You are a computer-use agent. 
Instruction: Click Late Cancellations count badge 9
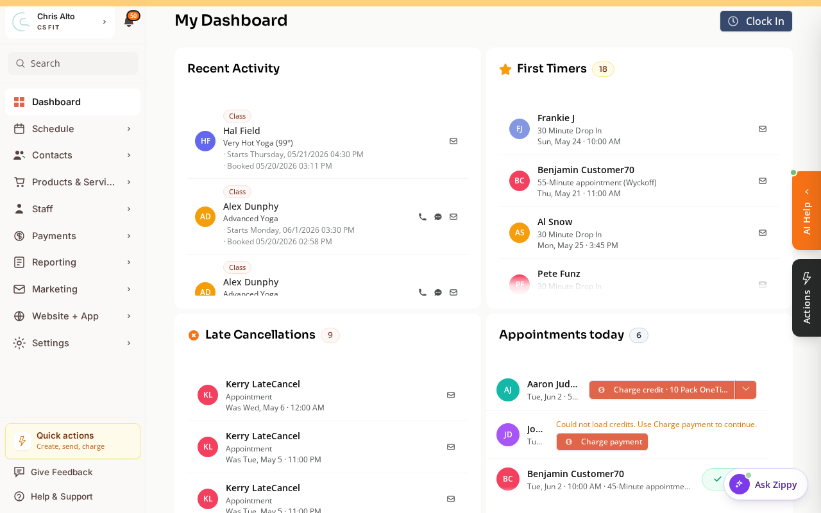(x=330, y=335)
